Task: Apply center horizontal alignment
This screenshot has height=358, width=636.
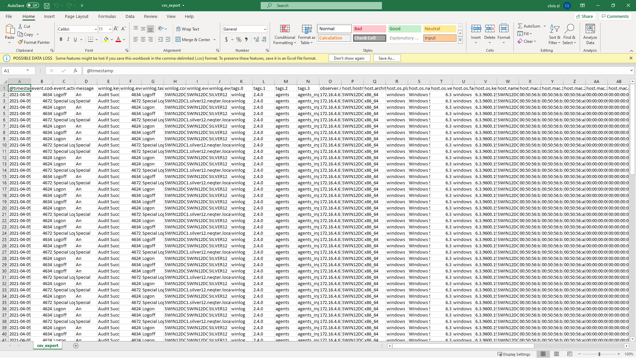Action: (143, 39)
